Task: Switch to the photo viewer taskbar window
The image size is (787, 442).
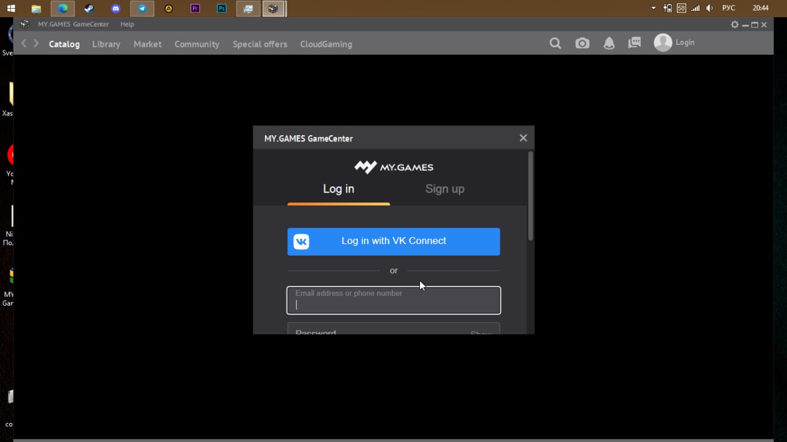Action: point(248,9)
